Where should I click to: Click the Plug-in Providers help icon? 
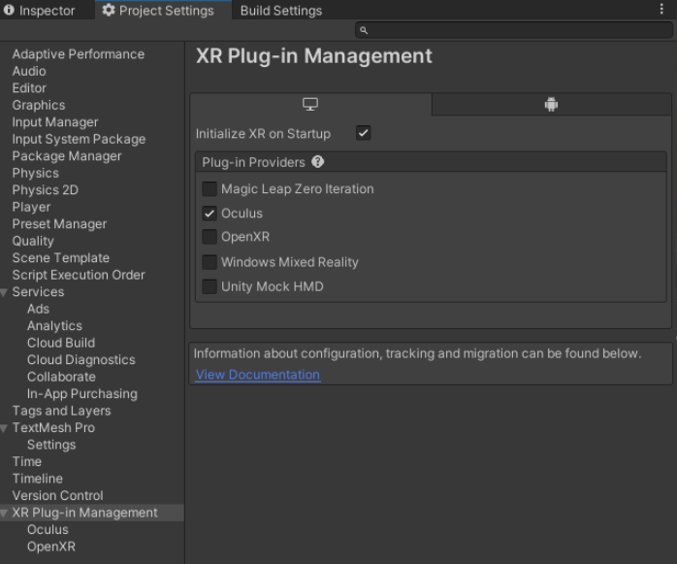[318, 162]
